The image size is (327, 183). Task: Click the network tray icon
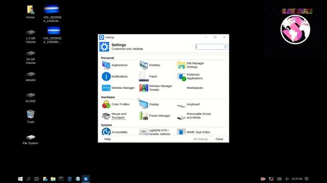[x=271, y=179]
